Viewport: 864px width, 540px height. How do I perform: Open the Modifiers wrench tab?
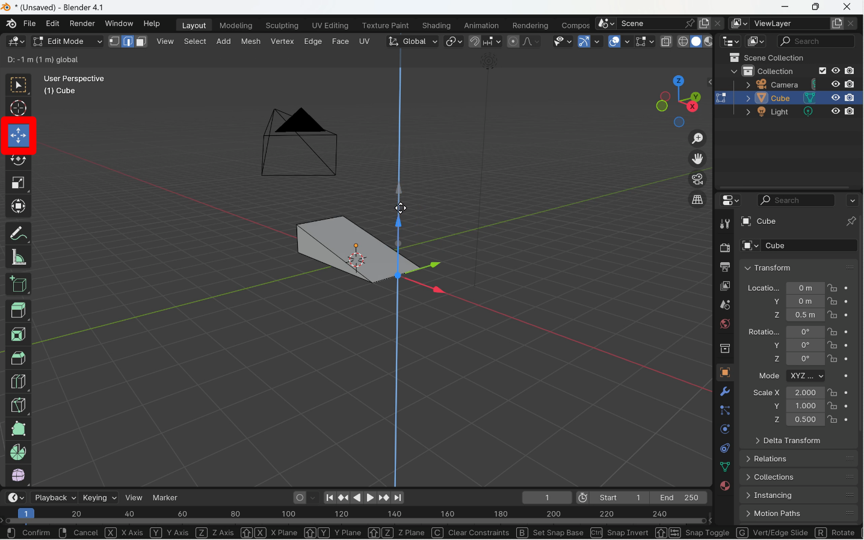coord(725,391)
